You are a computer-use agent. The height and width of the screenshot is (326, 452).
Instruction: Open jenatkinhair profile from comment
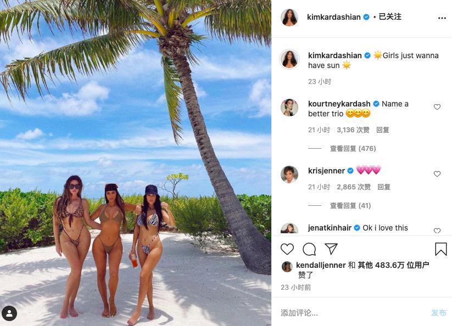coord(330,228)
